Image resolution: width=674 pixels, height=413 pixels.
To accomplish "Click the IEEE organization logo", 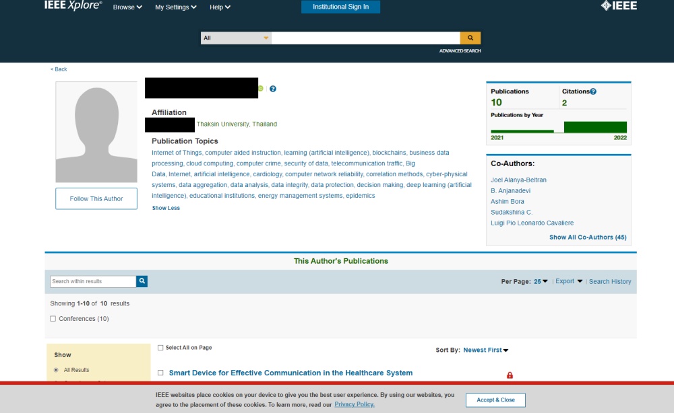I will click(619, 6).
